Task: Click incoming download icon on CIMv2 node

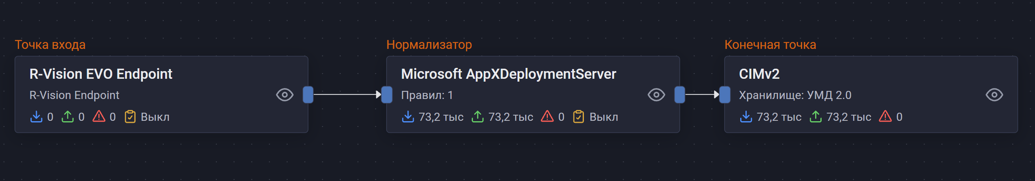Action: (746, 117)
